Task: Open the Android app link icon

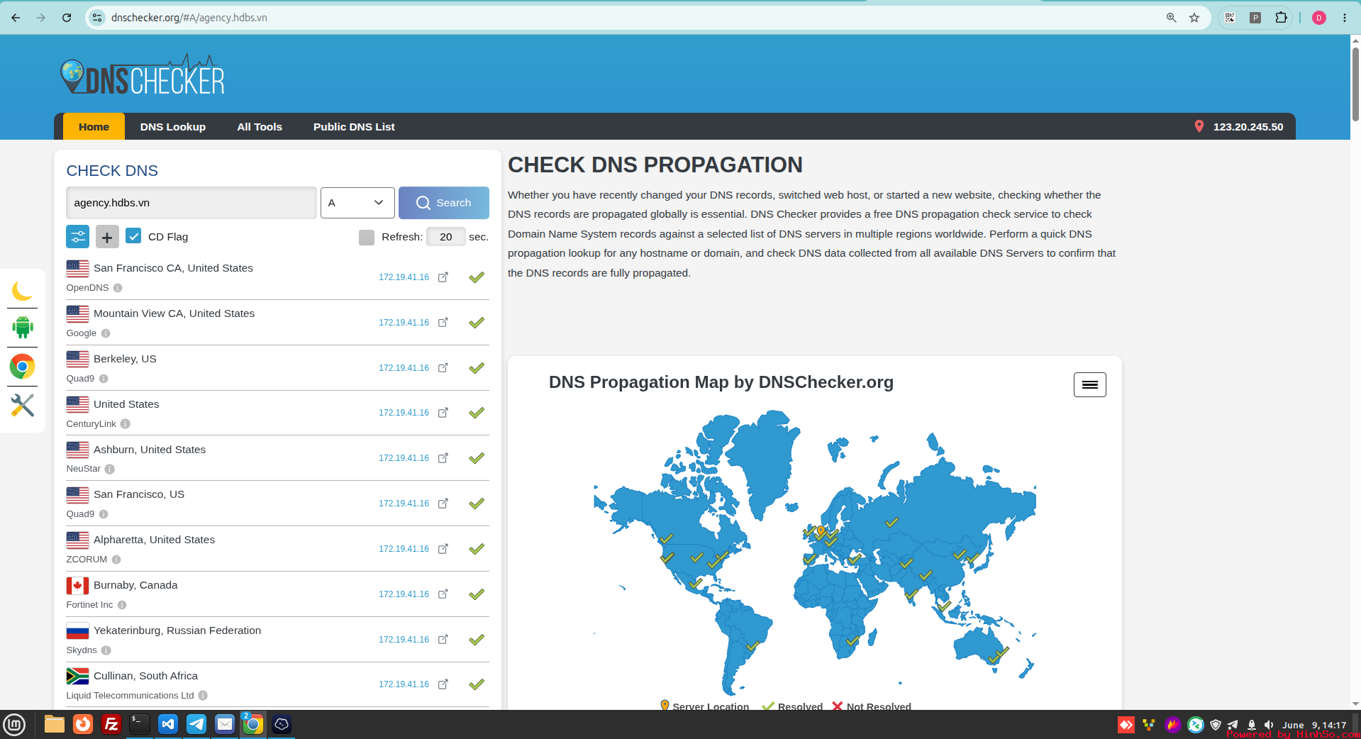Action: (x=23, y=327)
